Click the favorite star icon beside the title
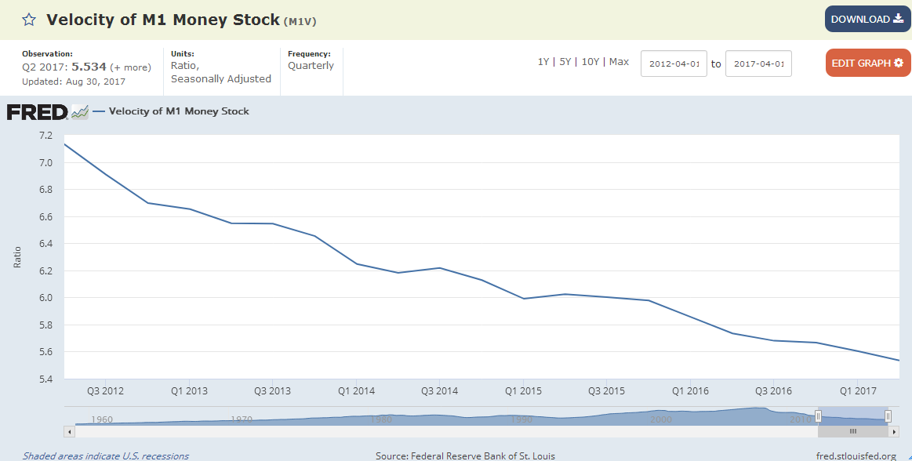Screen dimensions: 912x461 pos(29,20)
